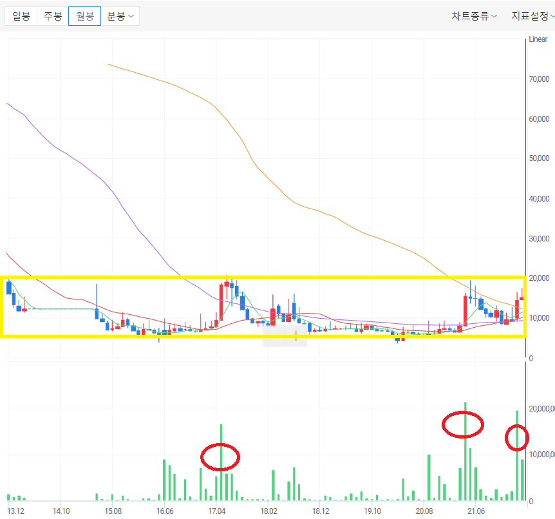The image size is (555, 519).
Task: Click the 40,000 price axis label
Action: [539, 198]
